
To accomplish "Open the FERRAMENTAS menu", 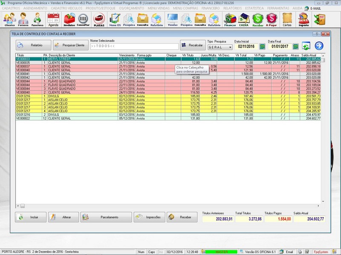I will tap(278, 8).
